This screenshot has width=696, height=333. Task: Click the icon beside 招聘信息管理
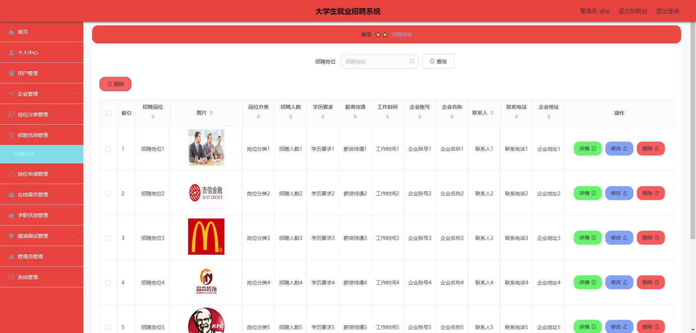(12, 136)
